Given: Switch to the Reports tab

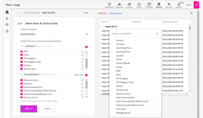Looking at the screenshot, I should click(x=159, y=5).
